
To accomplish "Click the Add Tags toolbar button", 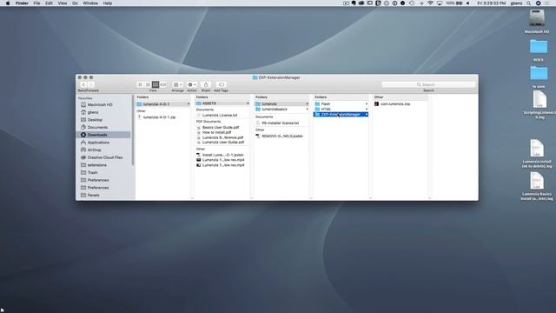I will click(221, 84).
